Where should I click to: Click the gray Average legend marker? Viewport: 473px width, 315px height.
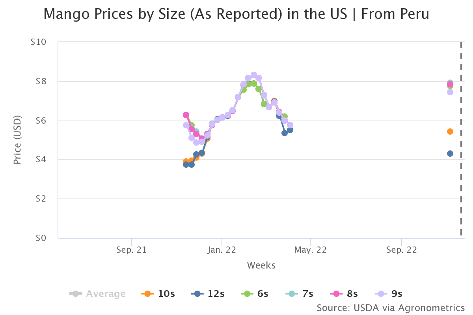point(75,294)
